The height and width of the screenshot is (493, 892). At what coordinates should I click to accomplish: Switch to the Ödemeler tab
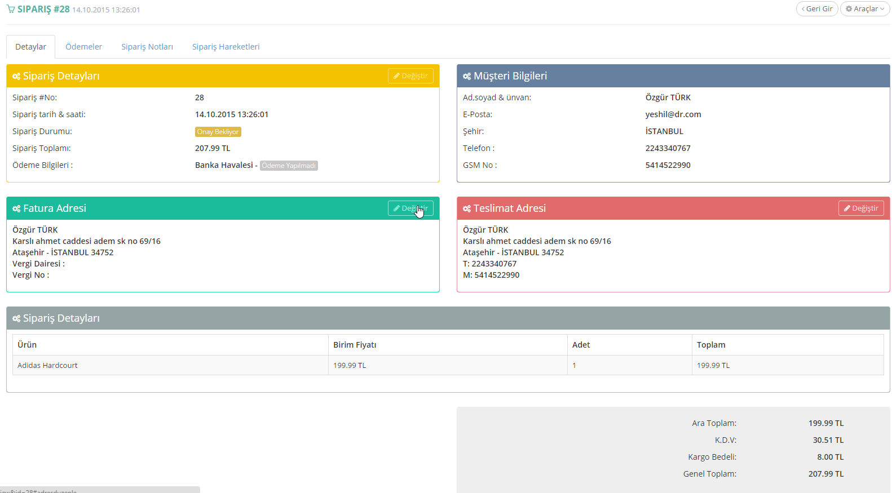pos(83,47)
